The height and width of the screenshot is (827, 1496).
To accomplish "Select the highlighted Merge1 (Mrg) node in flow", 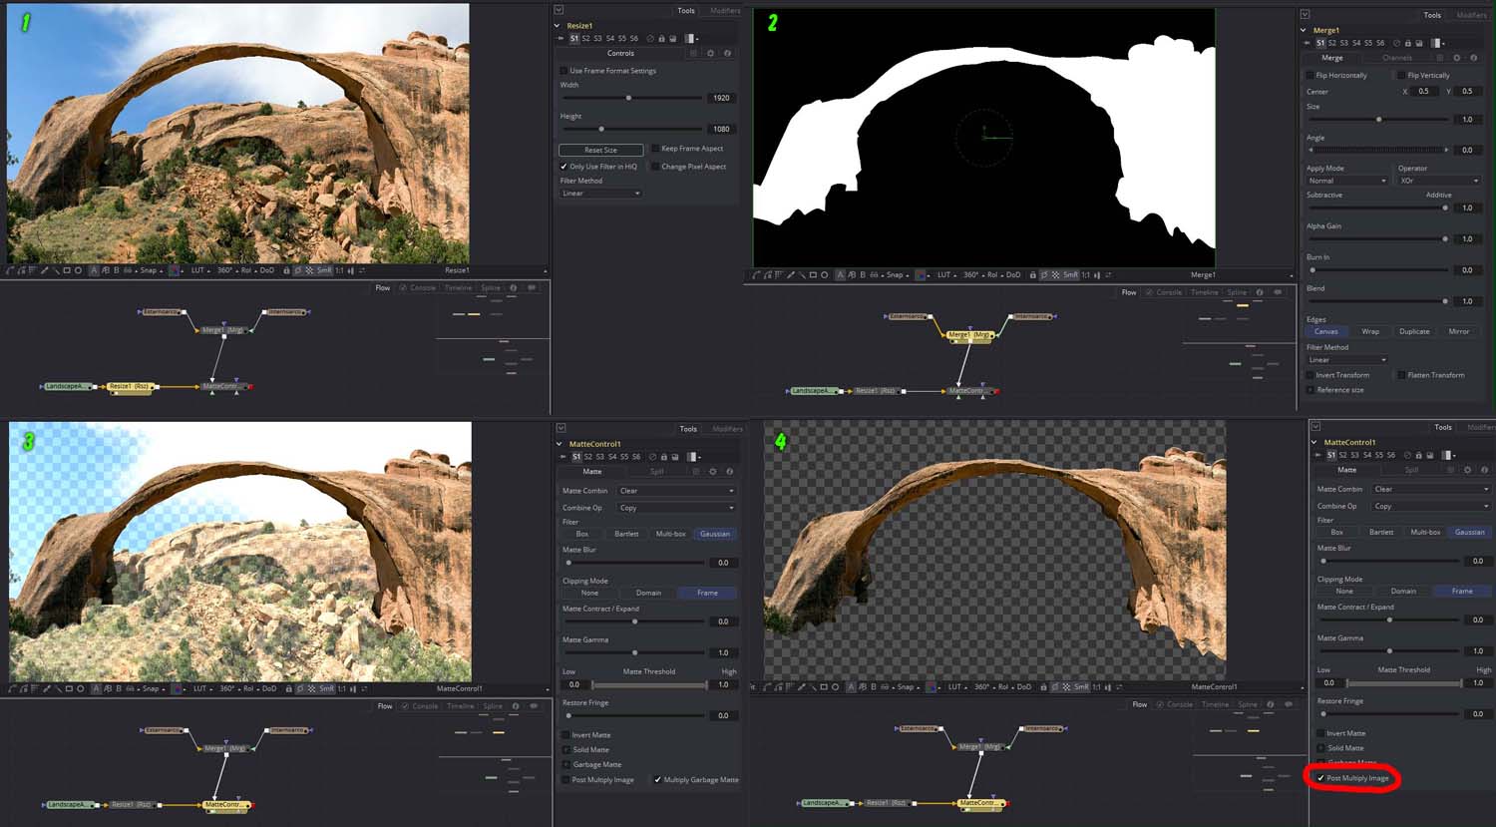I will point(969,335).
